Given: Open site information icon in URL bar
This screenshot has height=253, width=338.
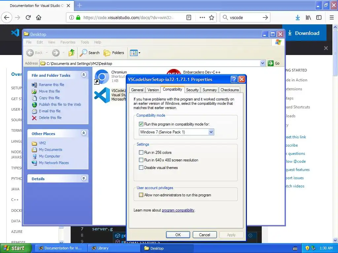Looking at the screenshot, I should (x=71, y=17).
